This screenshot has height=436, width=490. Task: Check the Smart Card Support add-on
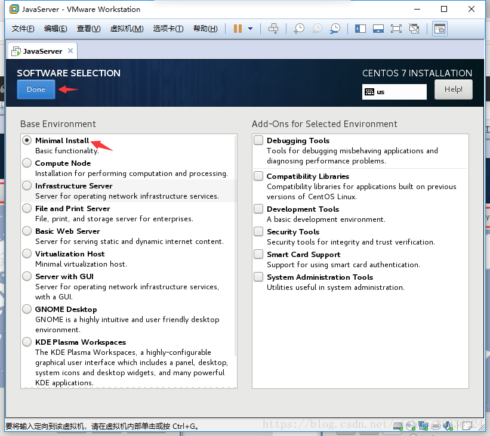258,254
